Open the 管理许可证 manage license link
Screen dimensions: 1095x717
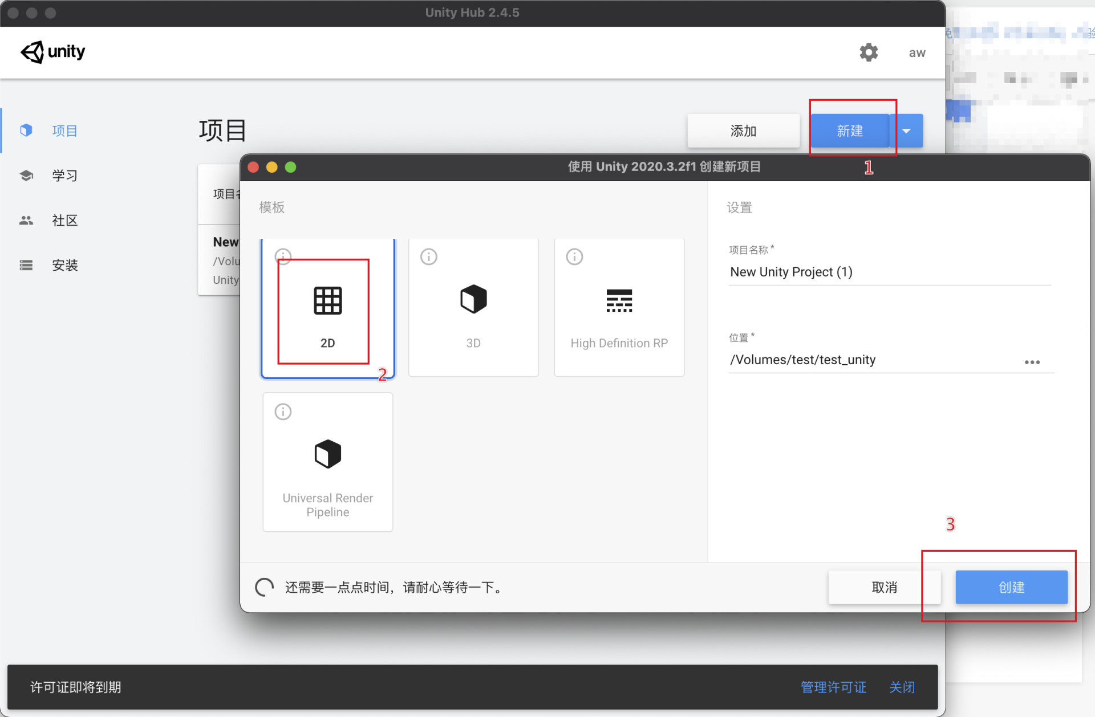[x=834, y=687]
